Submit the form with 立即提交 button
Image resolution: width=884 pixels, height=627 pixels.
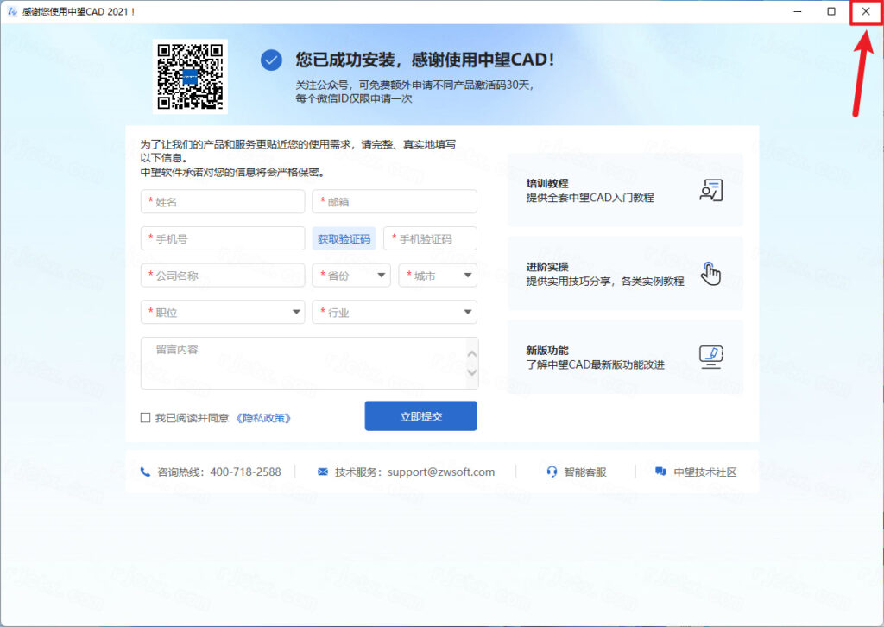click(420, 416)
